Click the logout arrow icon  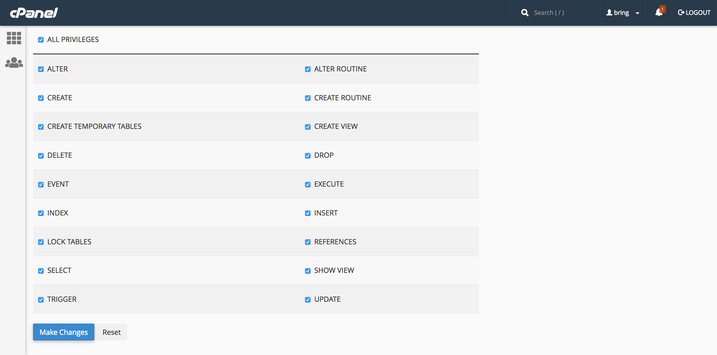[x=681, y=13]
